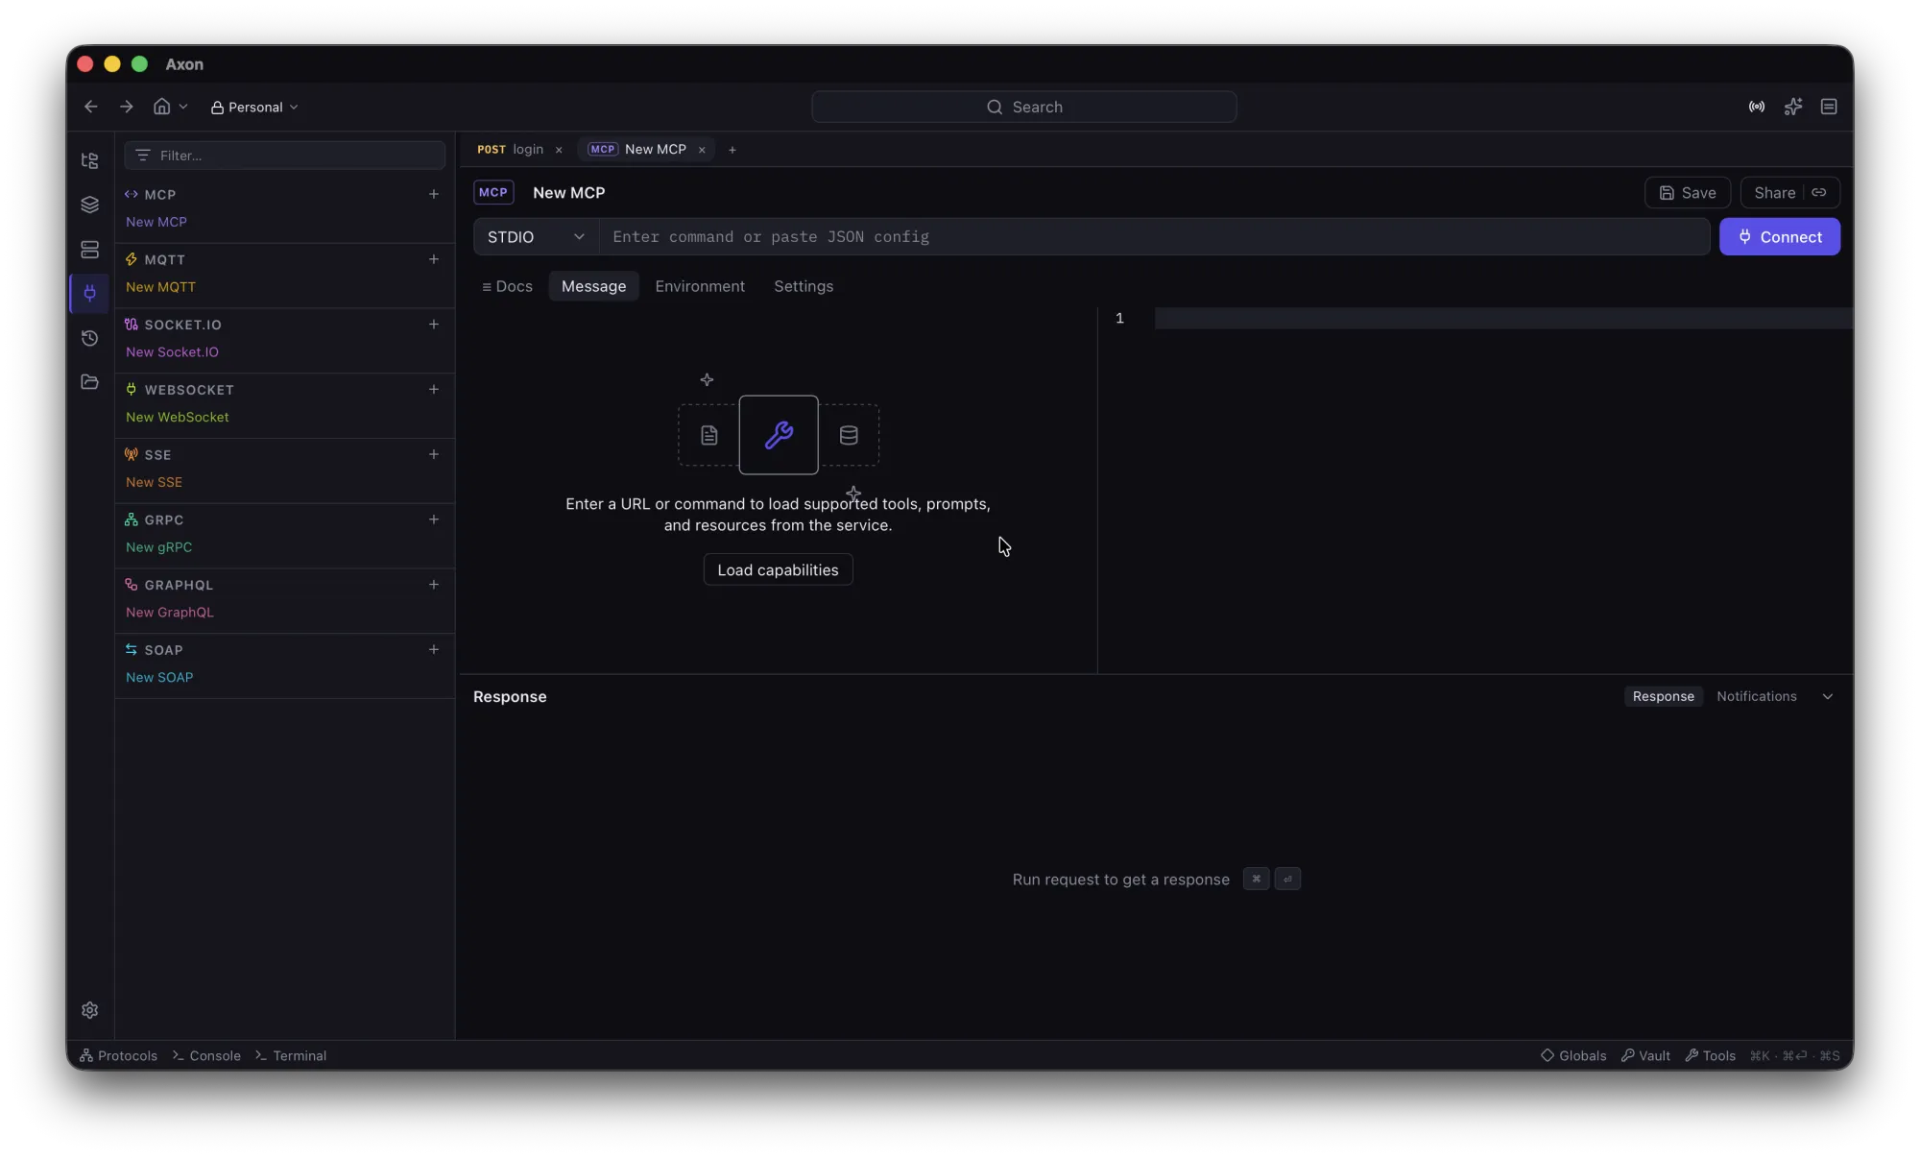1920x1158 pixels.
Task: Click the Share button
Action: click(1789, 193)
